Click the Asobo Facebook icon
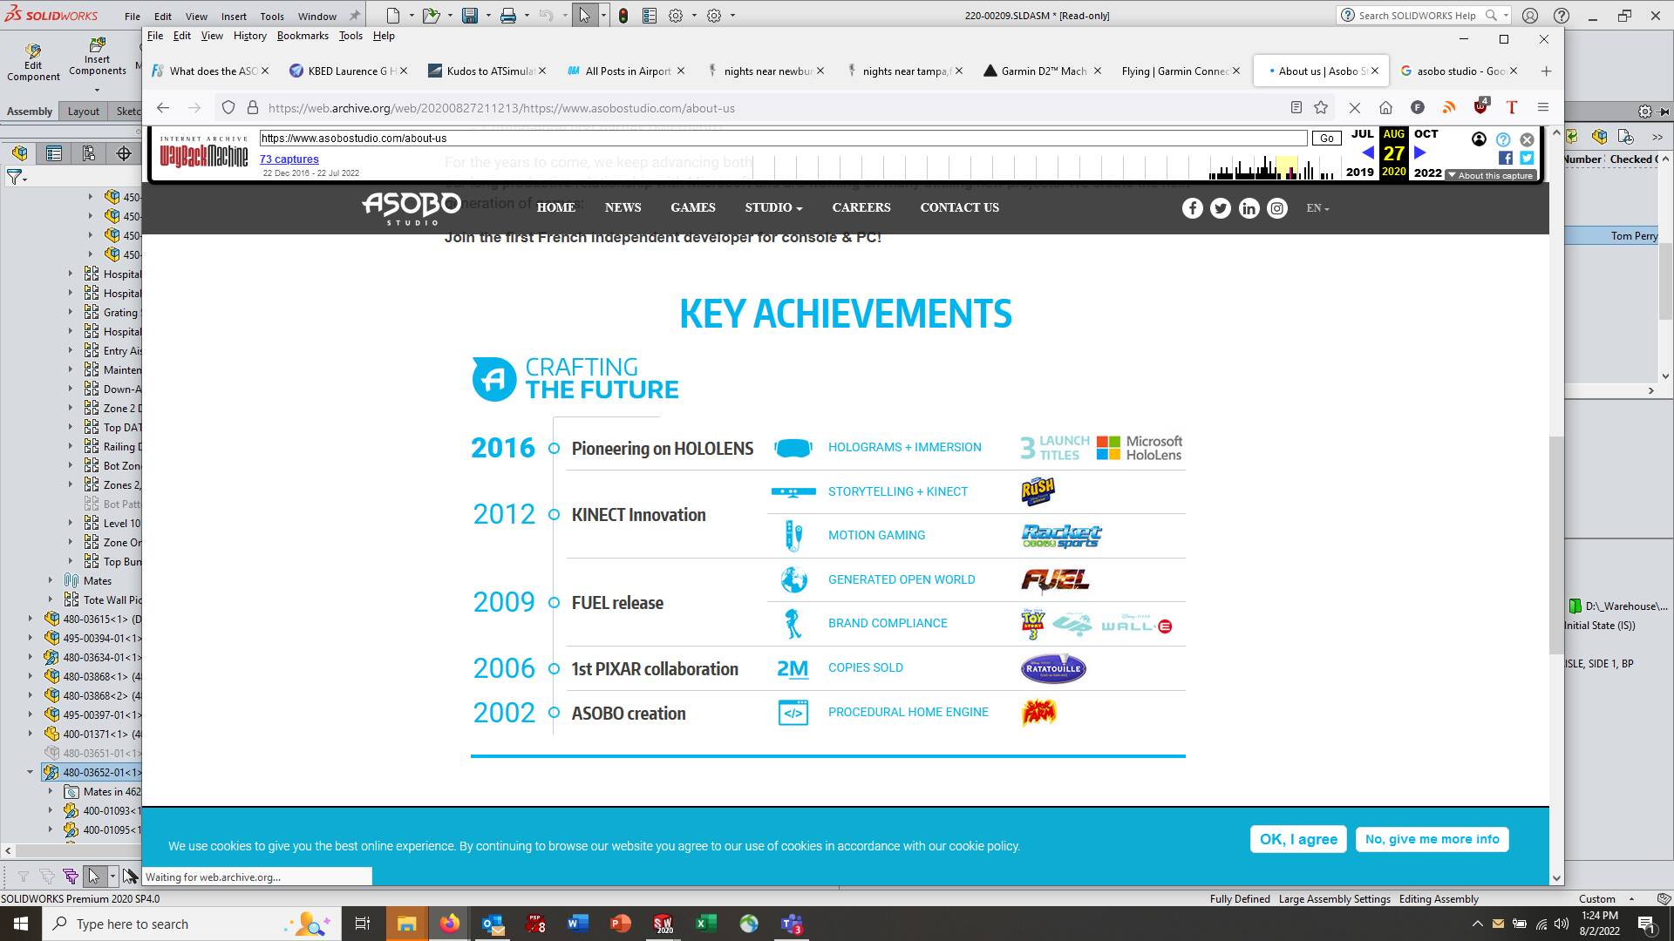 (x=1192, y=208)
